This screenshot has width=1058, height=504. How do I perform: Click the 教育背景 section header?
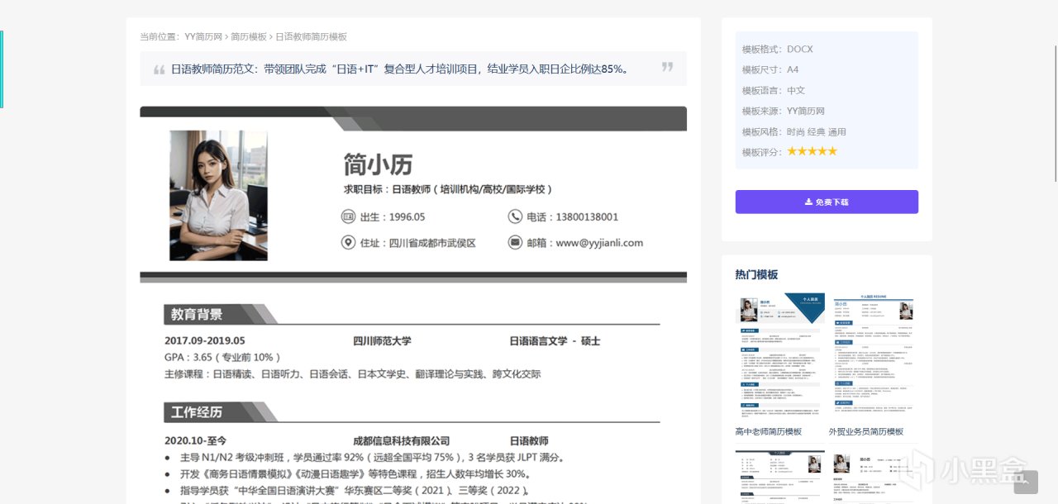click(x=197, y=314)
